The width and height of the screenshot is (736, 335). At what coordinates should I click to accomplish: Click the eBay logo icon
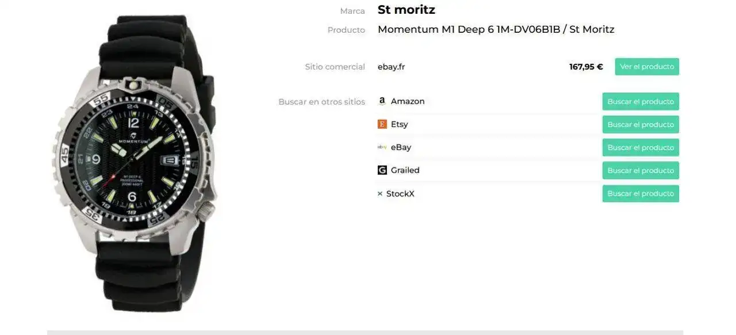tap(382, 147)
